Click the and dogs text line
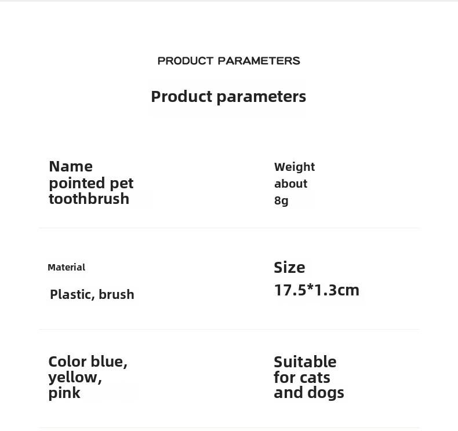 309,393
